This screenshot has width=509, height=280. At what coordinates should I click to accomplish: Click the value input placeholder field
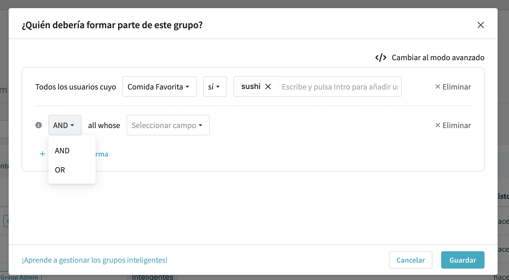[x=340, y=87]
